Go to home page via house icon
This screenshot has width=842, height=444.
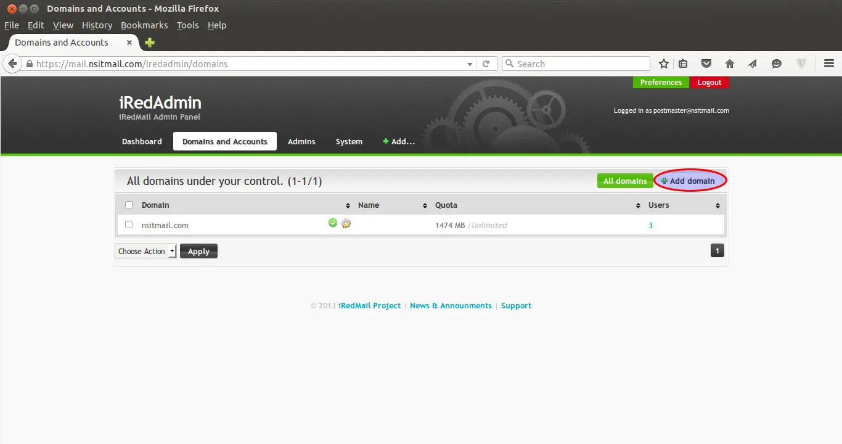(x=730, y=64)
